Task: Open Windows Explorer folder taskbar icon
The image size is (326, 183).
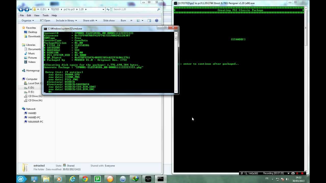Action: click(x=46, y=179)
